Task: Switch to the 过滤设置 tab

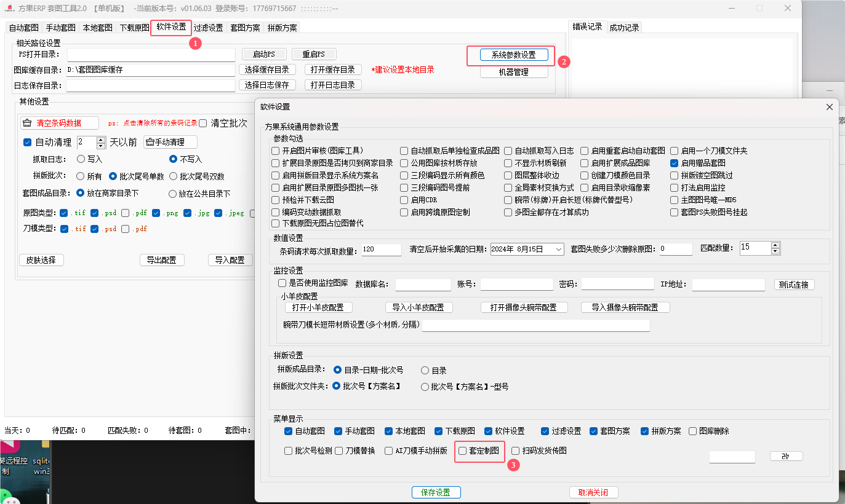Action: tap(208, 28)
